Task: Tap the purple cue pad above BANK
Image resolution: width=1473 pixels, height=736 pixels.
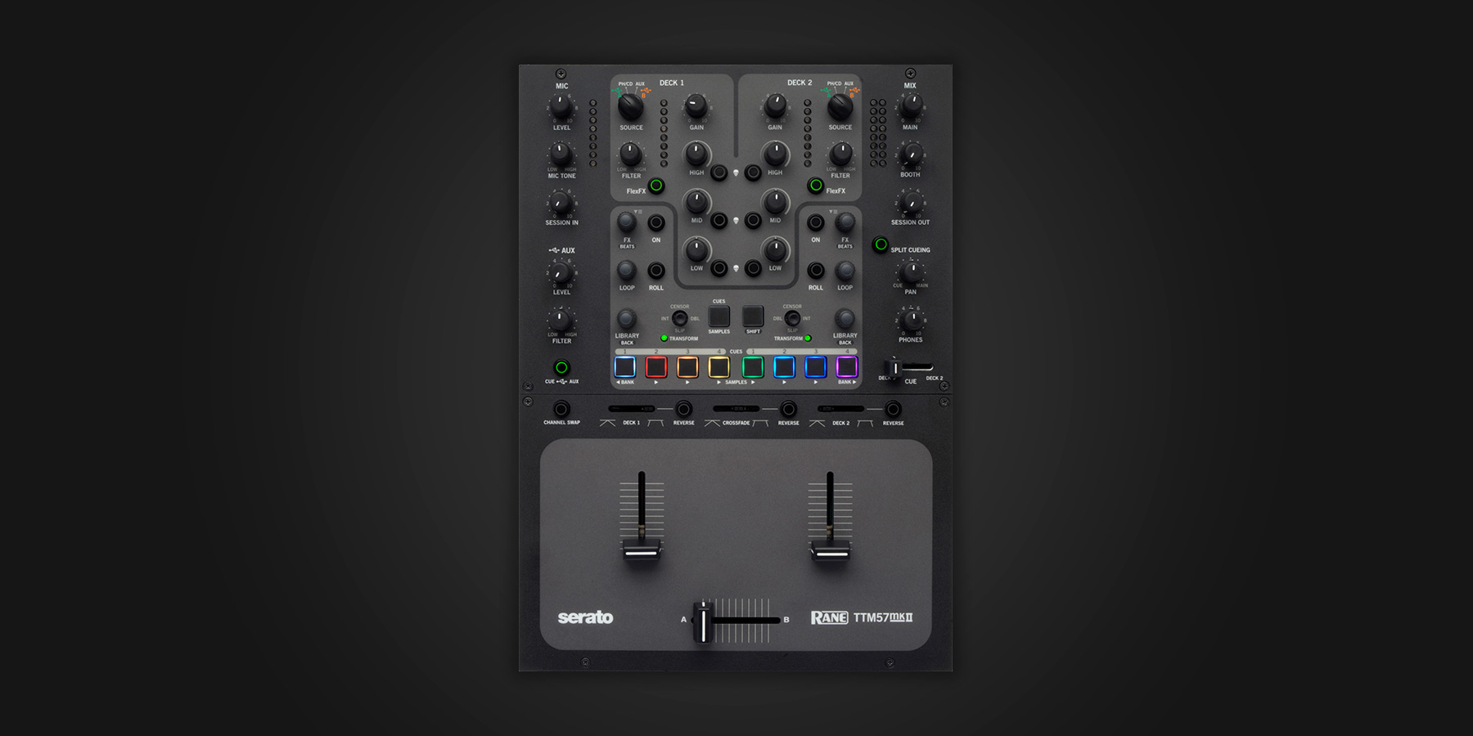Action: coord(847,367)
